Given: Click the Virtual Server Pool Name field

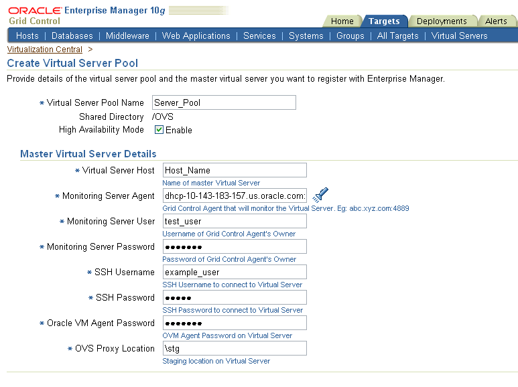Looking at the screenshot, I should click(x=224, y=102).
